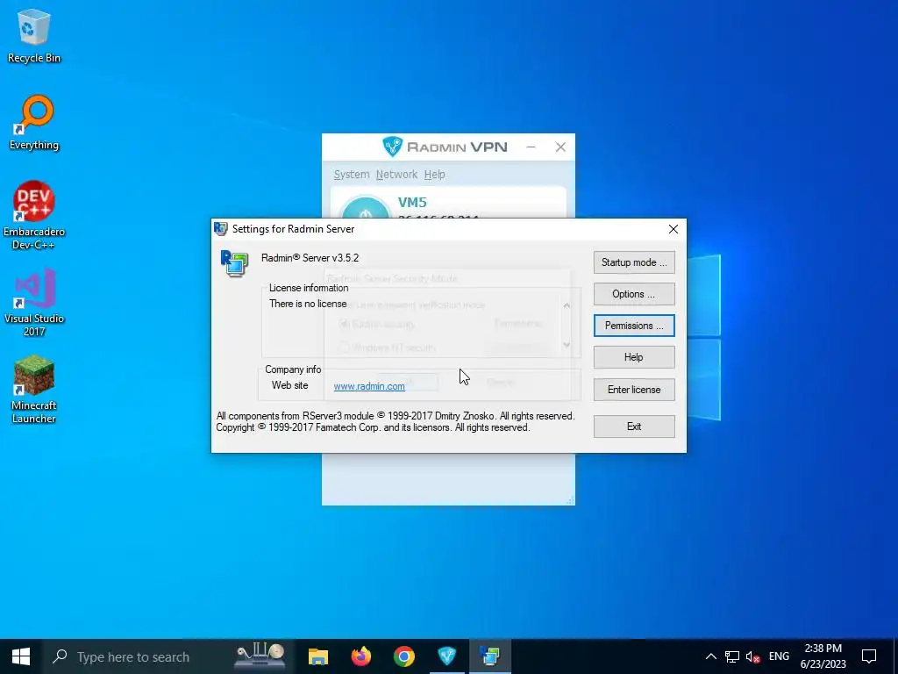This screenshot has height=674, width=898.
Task: Open the notification center icon
Action: (x=869, y=656)
